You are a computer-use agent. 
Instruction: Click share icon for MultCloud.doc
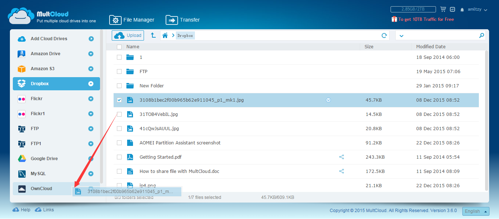coord(341,171)
